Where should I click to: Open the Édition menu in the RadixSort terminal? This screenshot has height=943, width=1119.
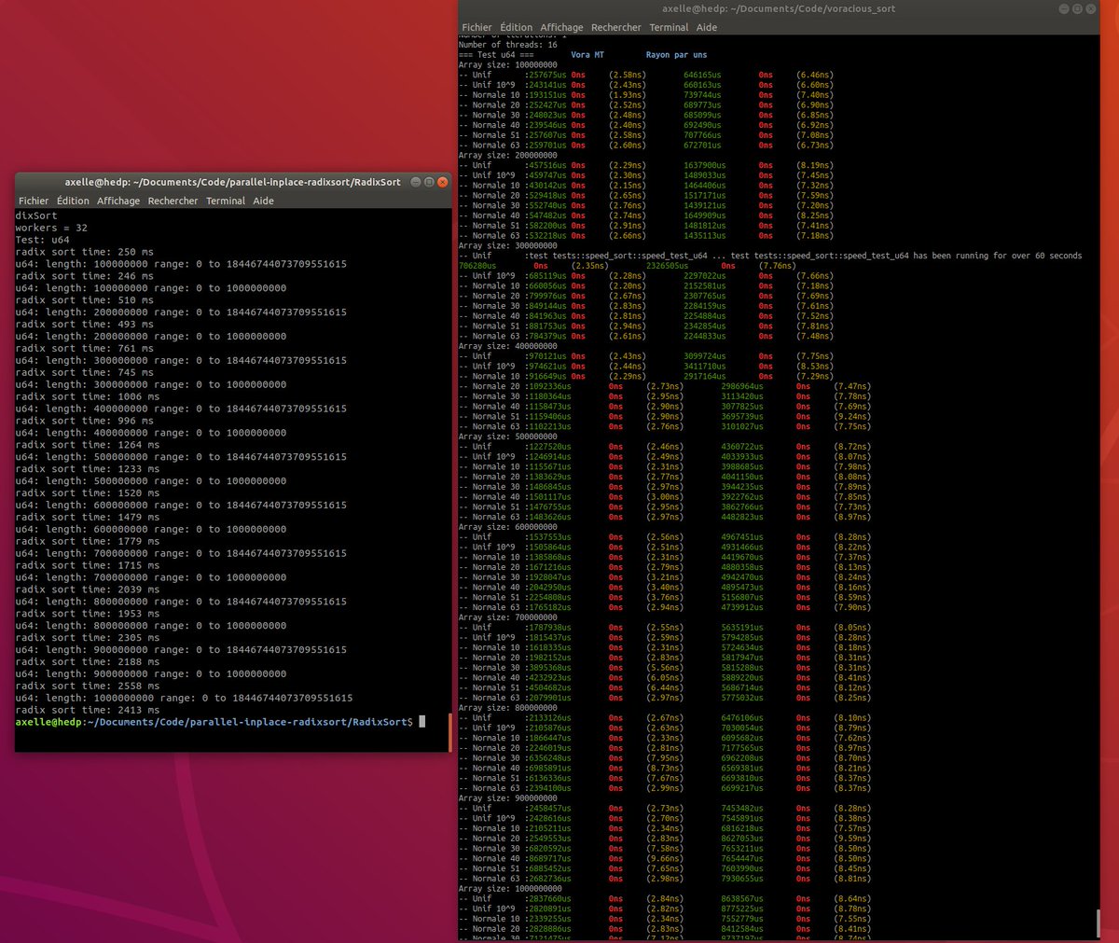click(x=73, y=201)
